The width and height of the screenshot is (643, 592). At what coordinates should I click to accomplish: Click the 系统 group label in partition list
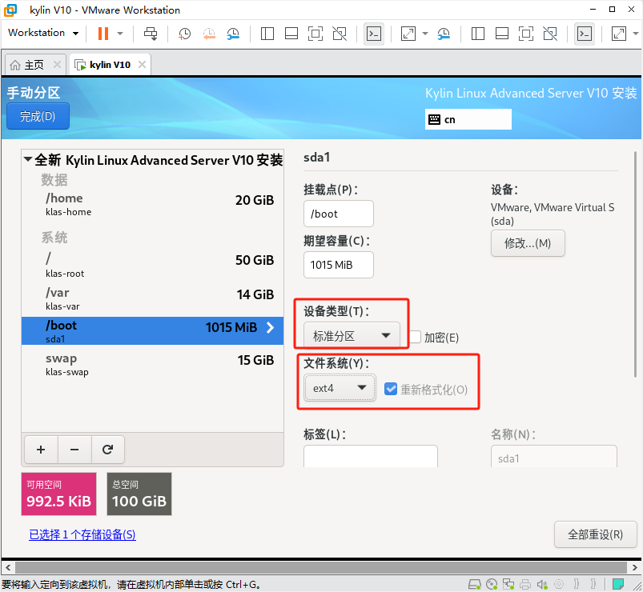[54, 238]
